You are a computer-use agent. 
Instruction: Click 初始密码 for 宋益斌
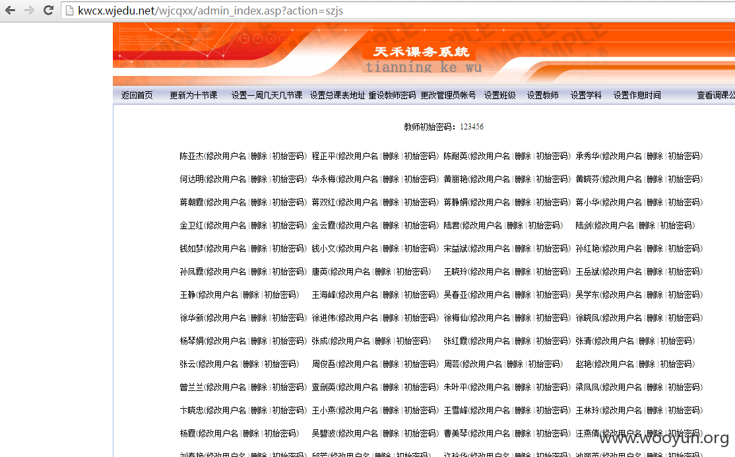click(552, 248)
